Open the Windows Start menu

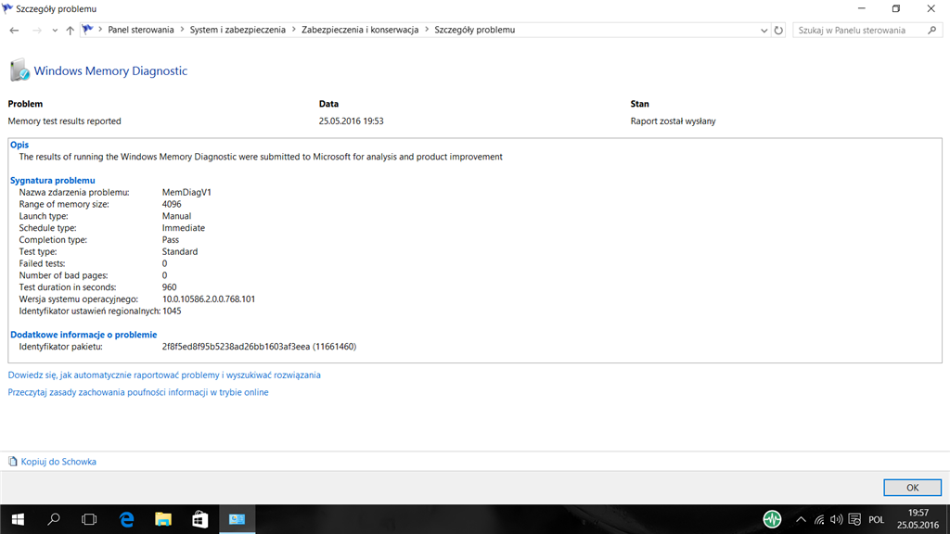coord(18,519)
